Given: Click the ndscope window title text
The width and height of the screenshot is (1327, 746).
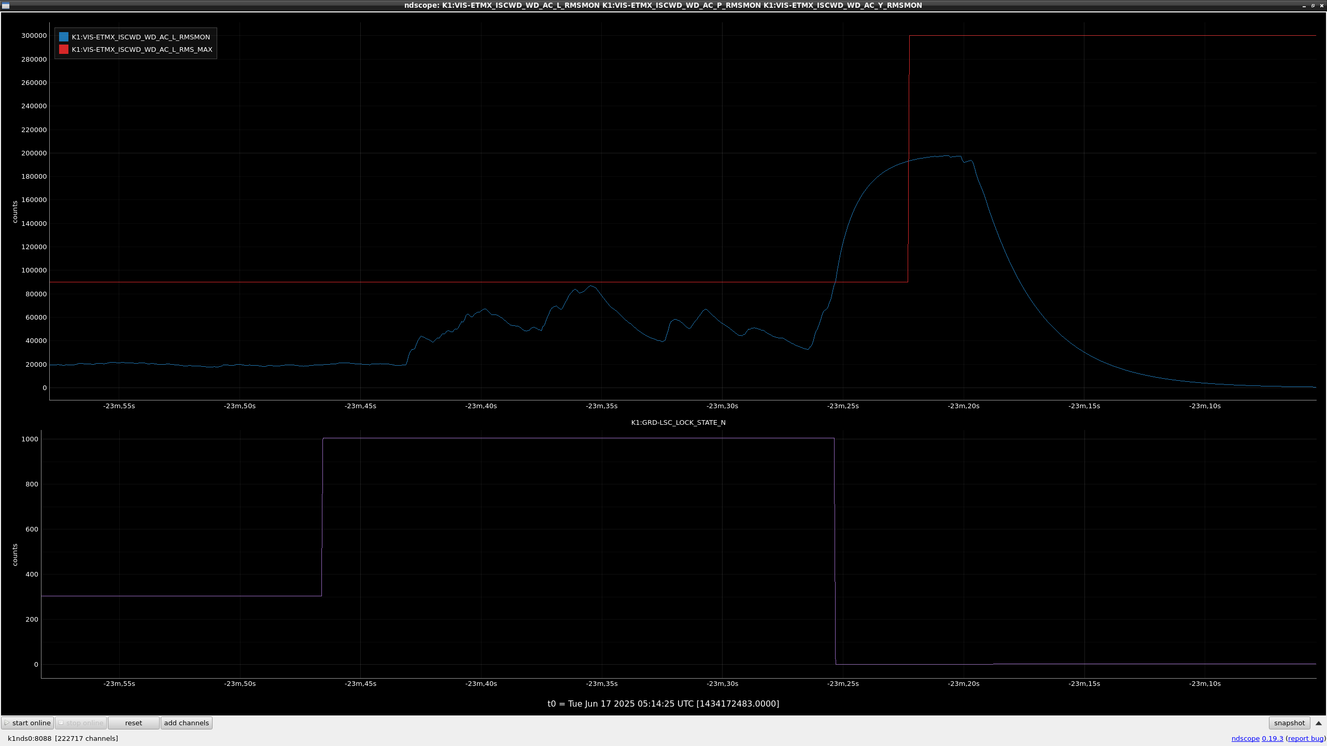Looking at the screenshot, I should 663,5.
